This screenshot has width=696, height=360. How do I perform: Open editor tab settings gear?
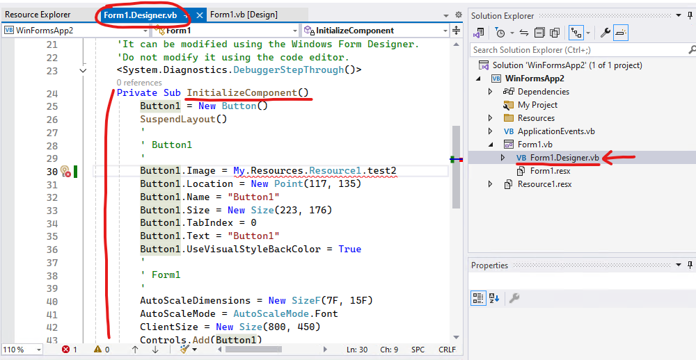click(x=459, y=15)
